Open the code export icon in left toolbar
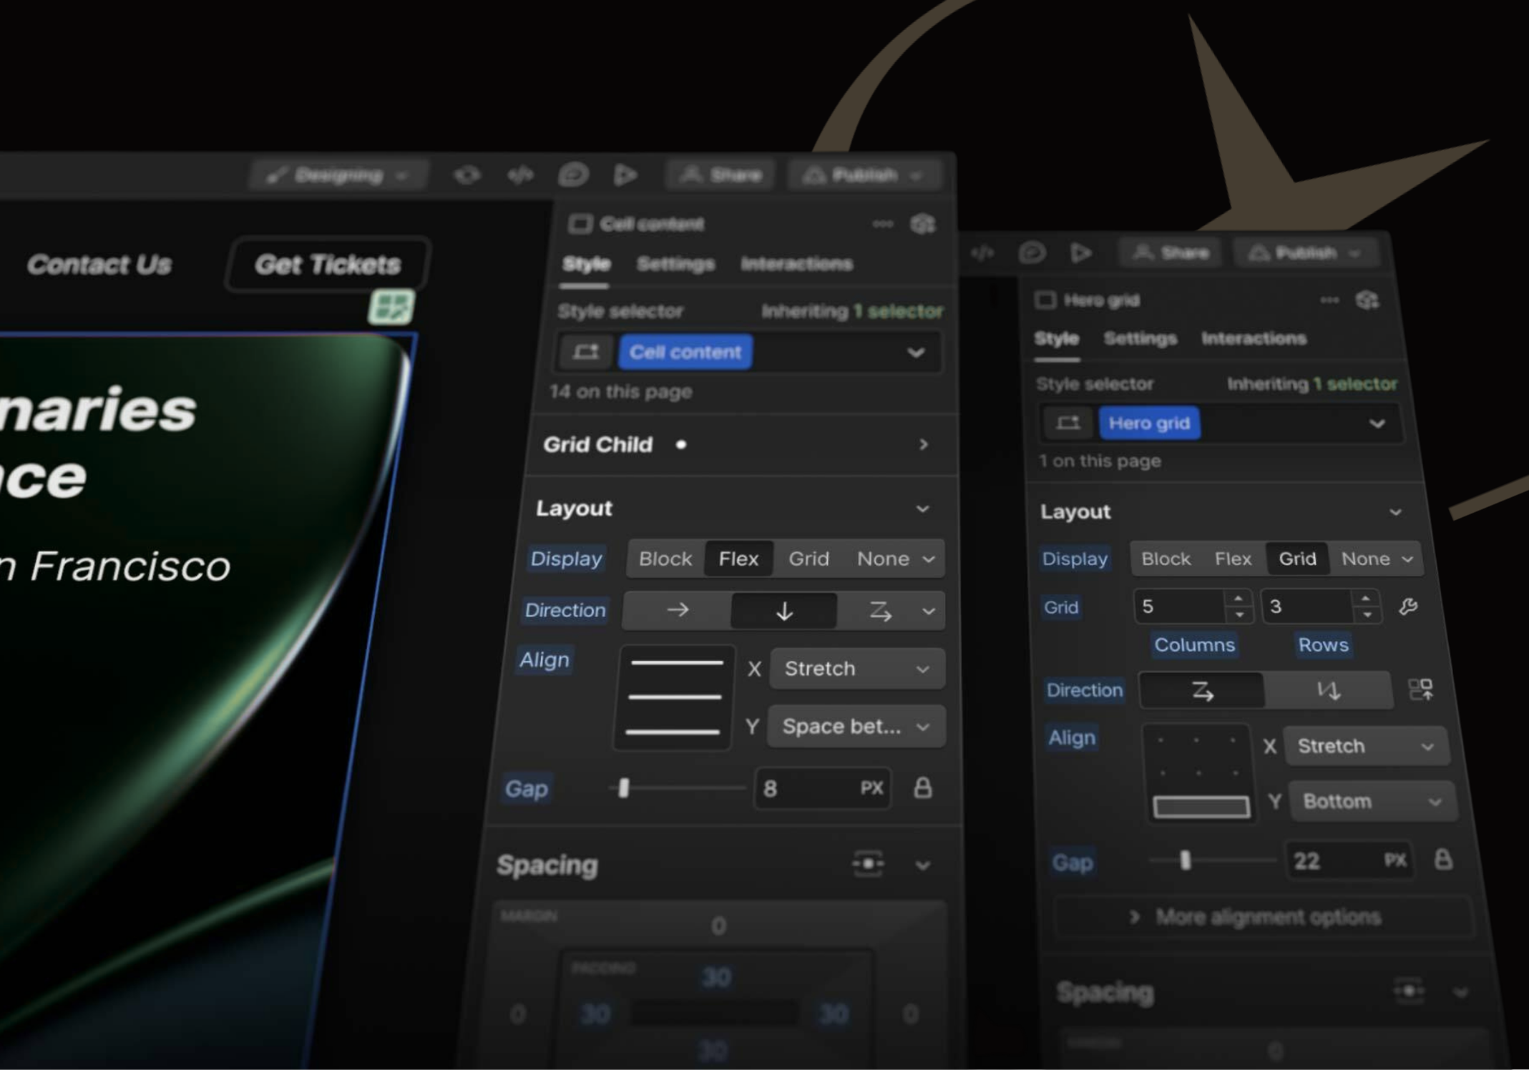Screen dimensions: 1529x1070 [x=520, y=175]
